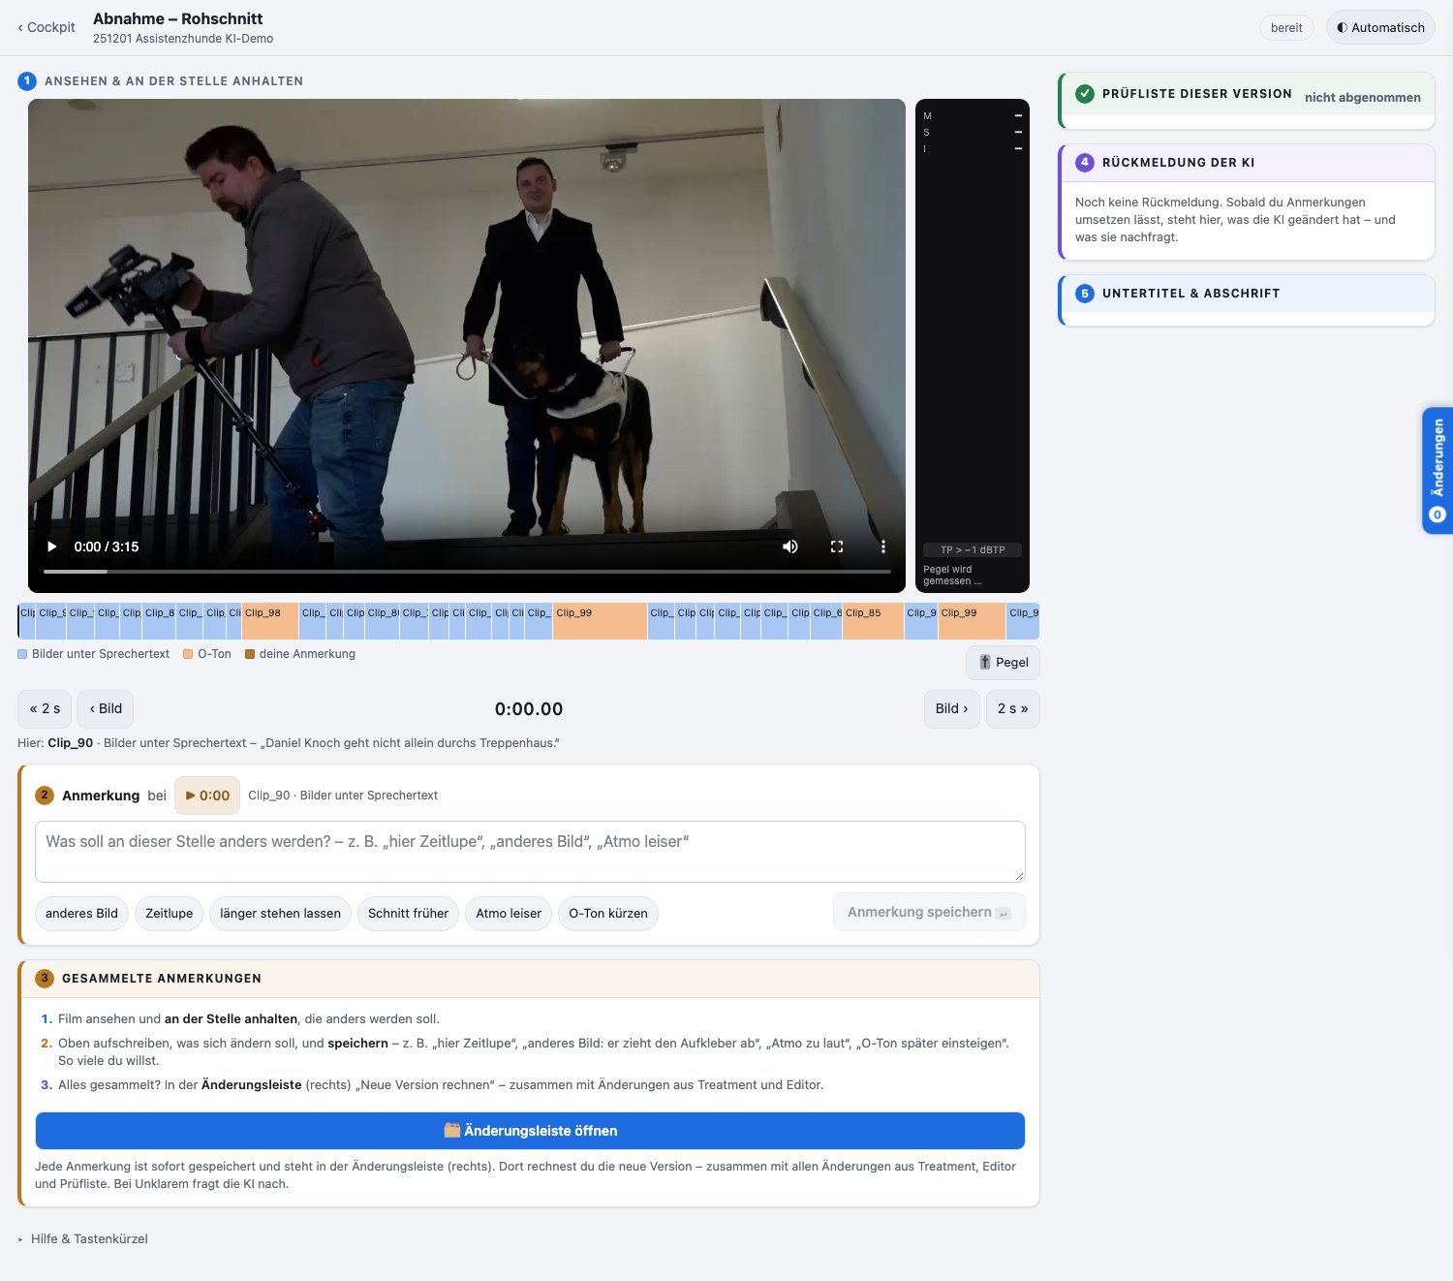
Task: Select the 'anderes Bild' suggestion chip
Action: 81,914
